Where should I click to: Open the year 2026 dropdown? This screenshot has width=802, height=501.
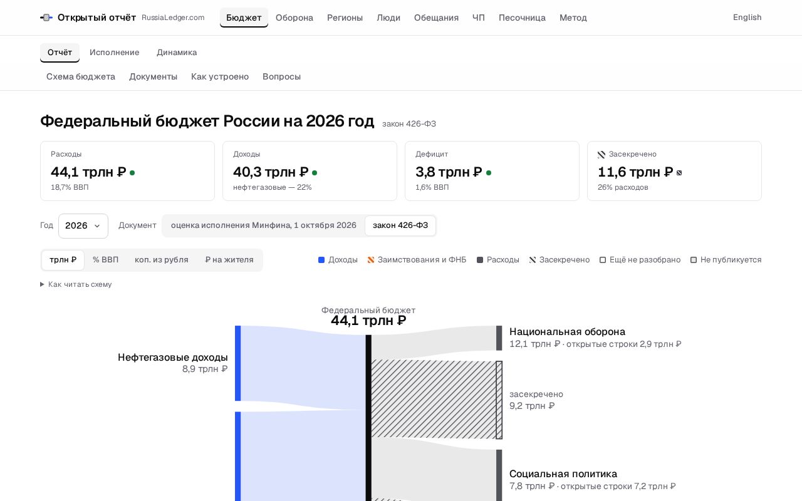(x=83, y=226)
